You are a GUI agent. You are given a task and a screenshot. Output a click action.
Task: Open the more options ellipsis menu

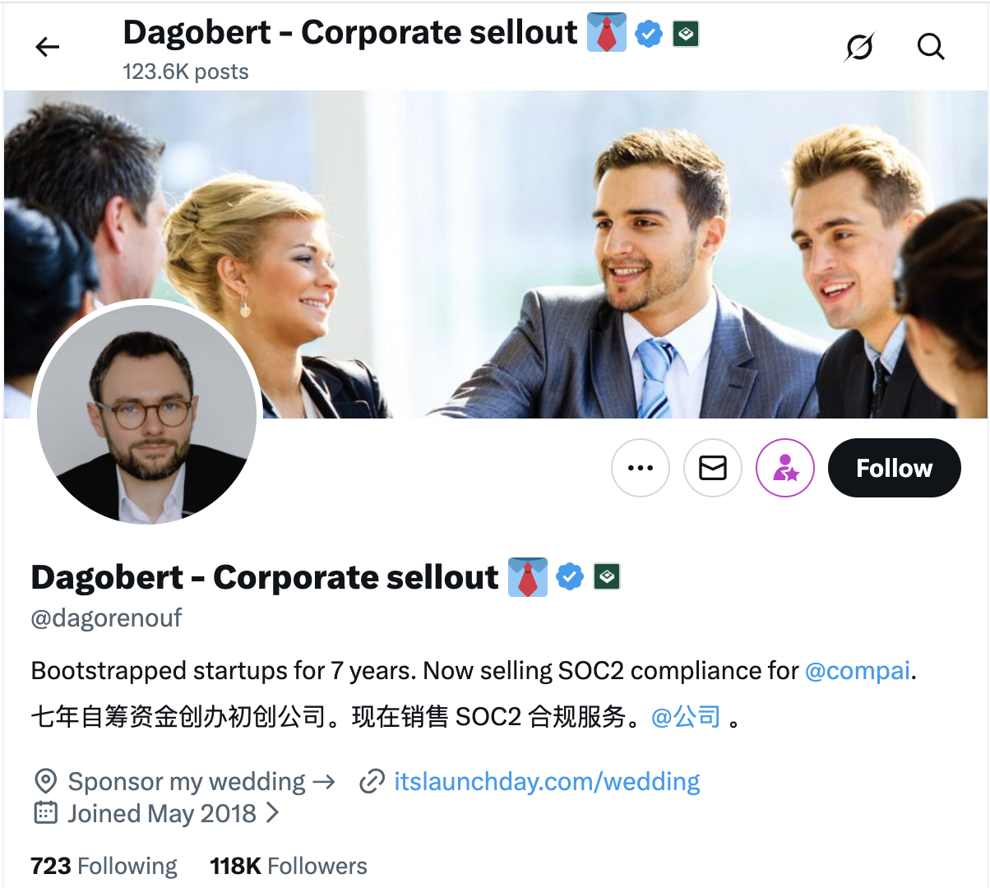[641, 467]
